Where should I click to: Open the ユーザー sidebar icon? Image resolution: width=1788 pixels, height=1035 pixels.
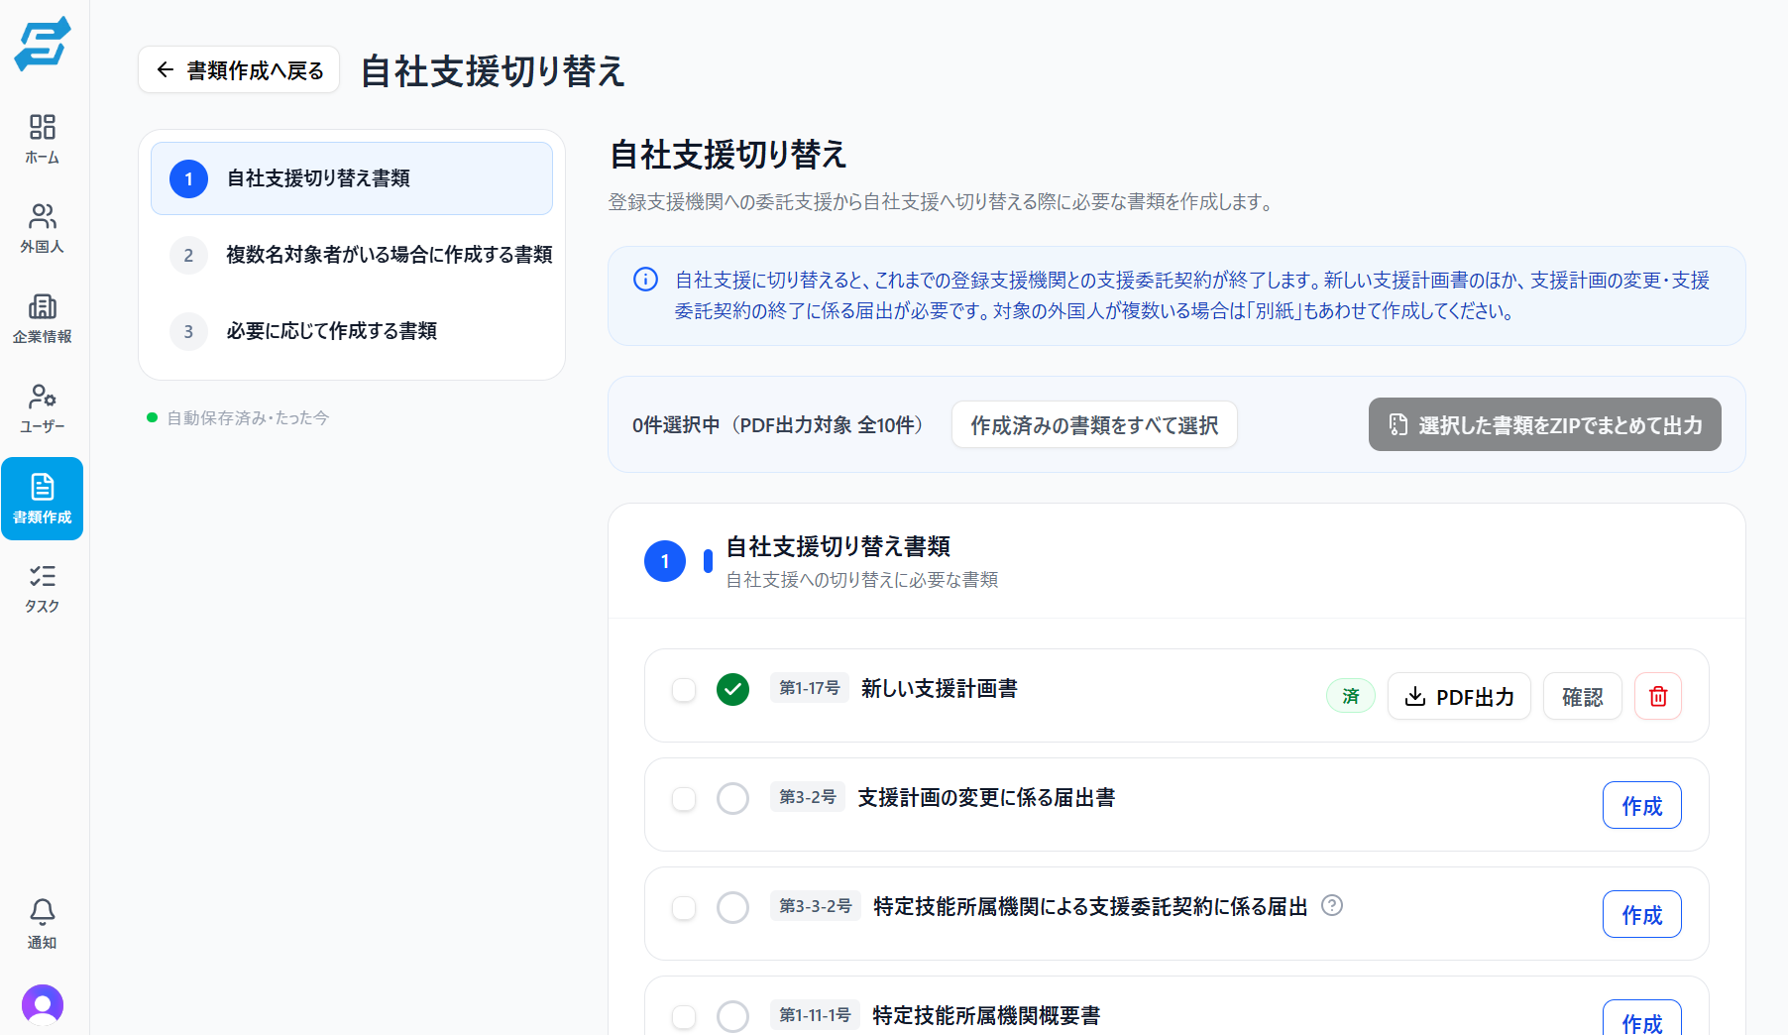[43, 407]
